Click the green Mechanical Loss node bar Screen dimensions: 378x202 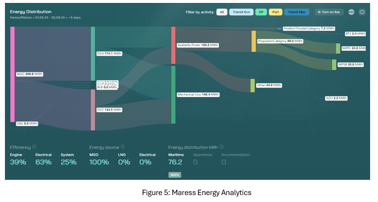[x=173, y=94]
